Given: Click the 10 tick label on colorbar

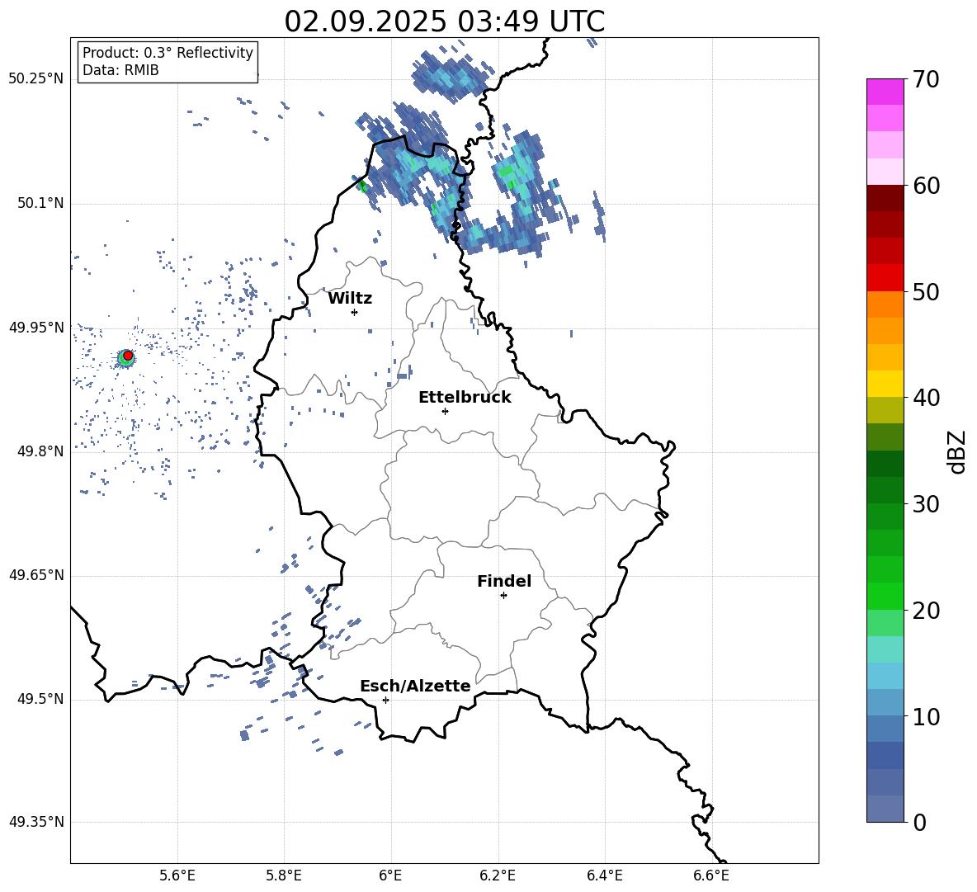Looking at the screenshot, I should point(926,716).
